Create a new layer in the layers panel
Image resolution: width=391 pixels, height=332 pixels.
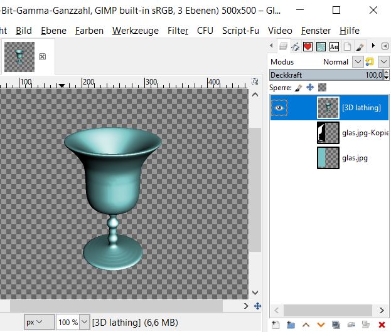[276, 324]
